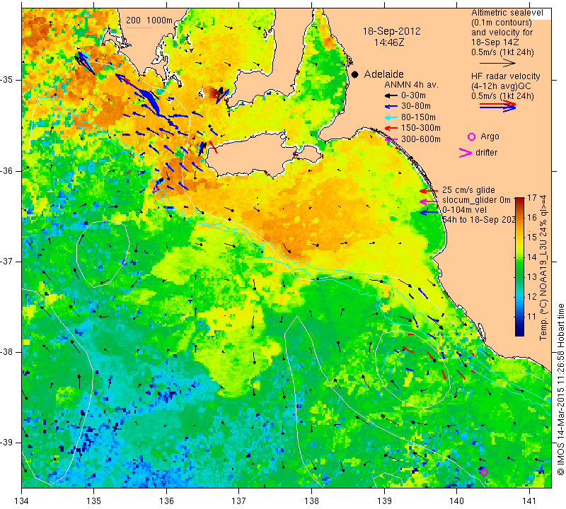Click the 'drifter' legend label
Screen dimensions: 566x509
coord(486,153)
